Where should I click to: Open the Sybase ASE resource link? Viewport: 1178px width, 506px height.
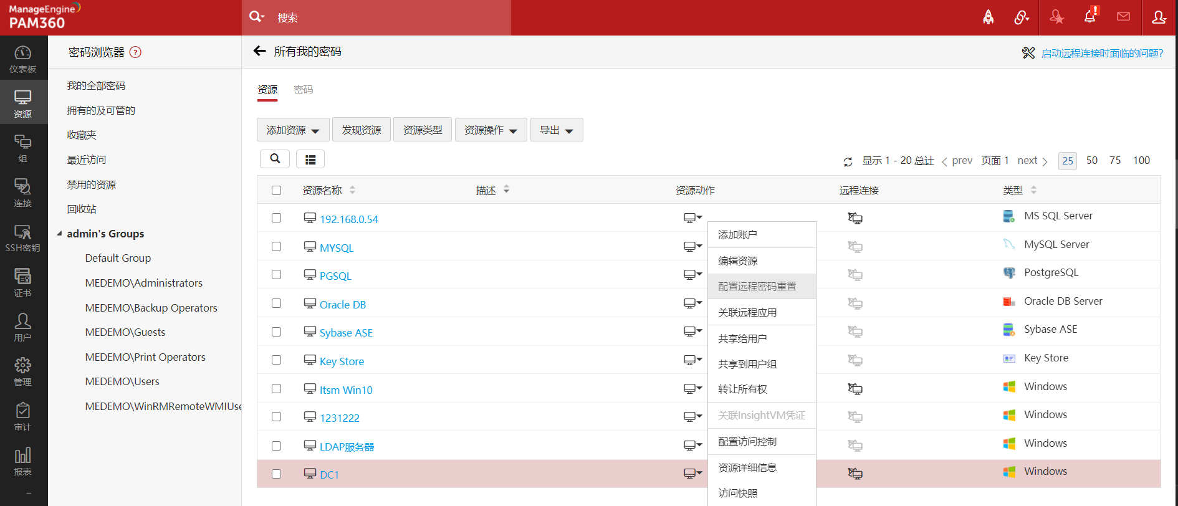click(346, 333)
